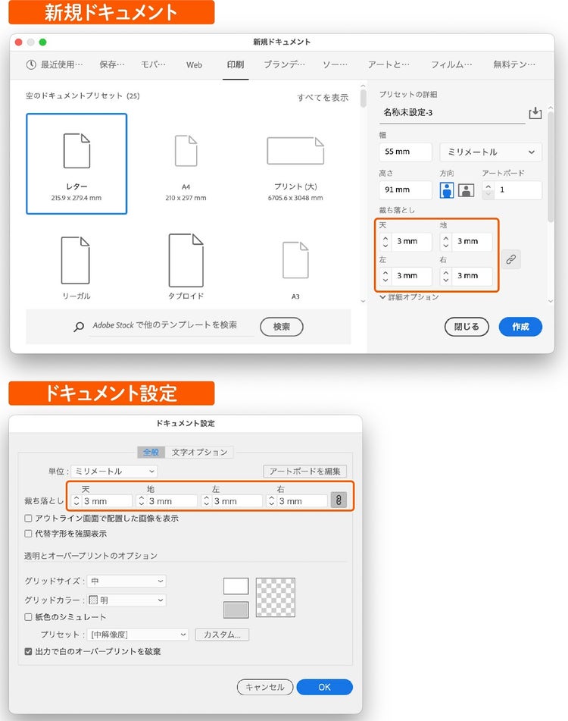Image resolution: width=568 pixels, height=721 pixels.
Task: Select the リーガル preset
Action: (x=76, y=268)
